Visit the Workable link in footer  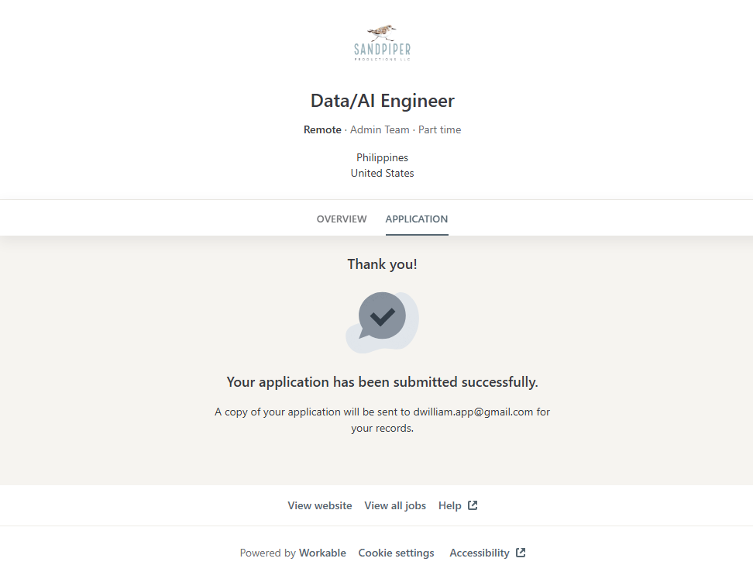point(322,553)
